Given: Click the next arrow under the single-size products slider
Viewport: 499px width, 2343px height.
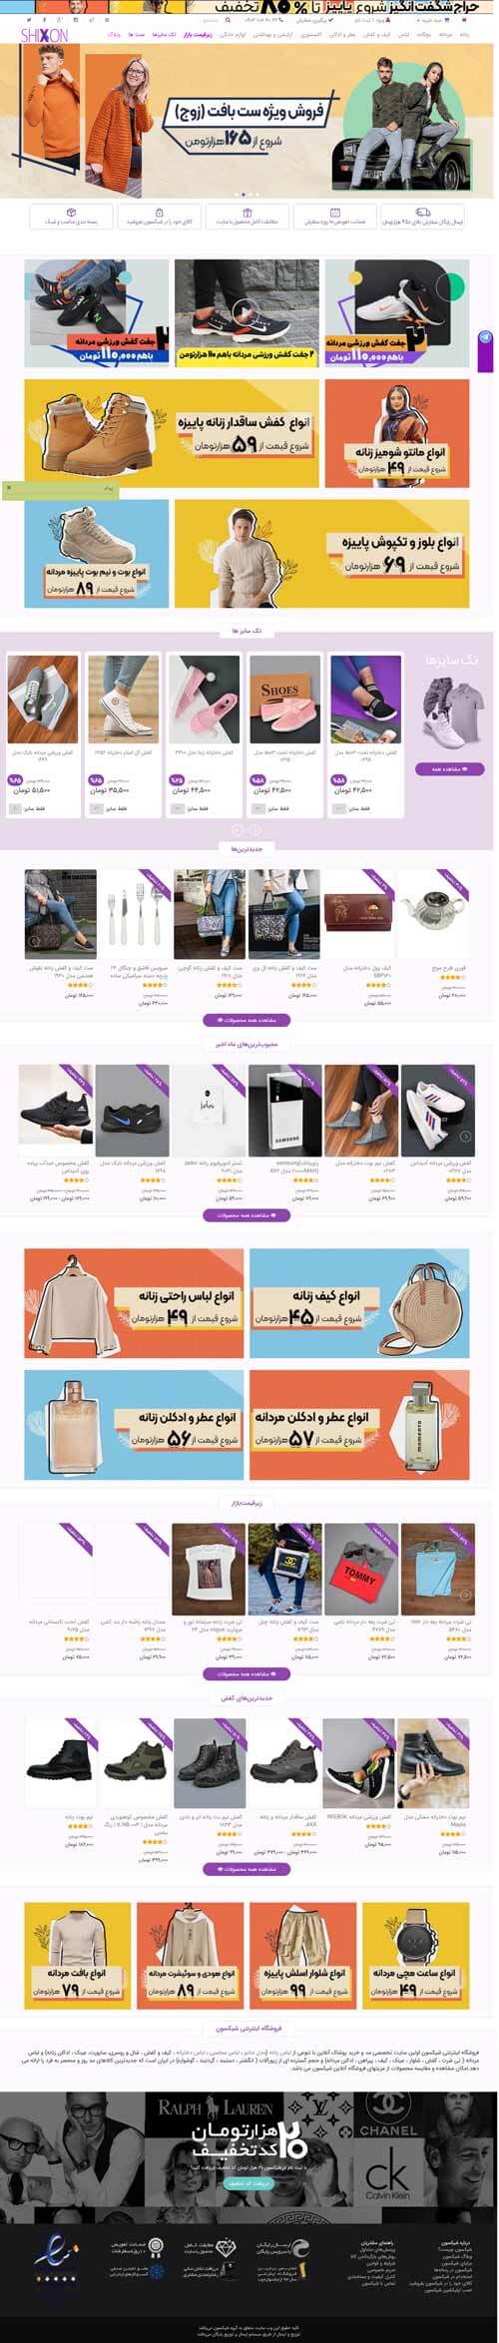Looking at the screenshot, I should coord(255,829).
